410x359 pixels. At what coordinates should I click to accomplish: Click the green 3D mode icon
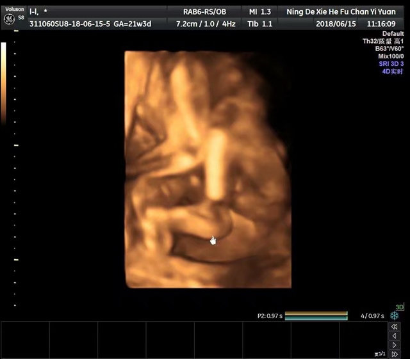coord(400,307)
